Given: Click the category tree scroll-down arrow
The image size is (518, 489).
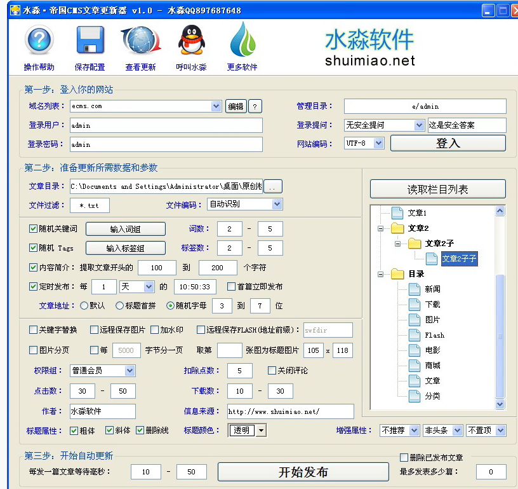Looking at the screenshot, I should click(x=500, y=404).
